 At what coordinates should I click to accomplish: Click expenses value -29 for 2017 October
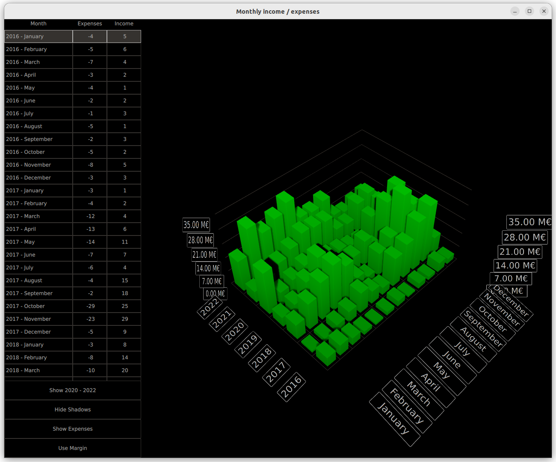point(90,306)
